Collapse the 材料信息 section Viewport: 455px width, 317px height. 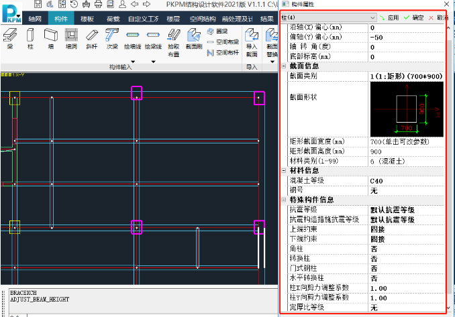click(284, 171)
